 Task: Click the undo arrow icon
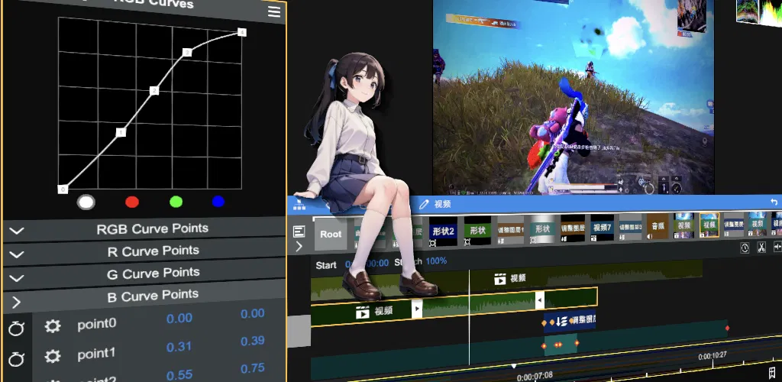774,202
